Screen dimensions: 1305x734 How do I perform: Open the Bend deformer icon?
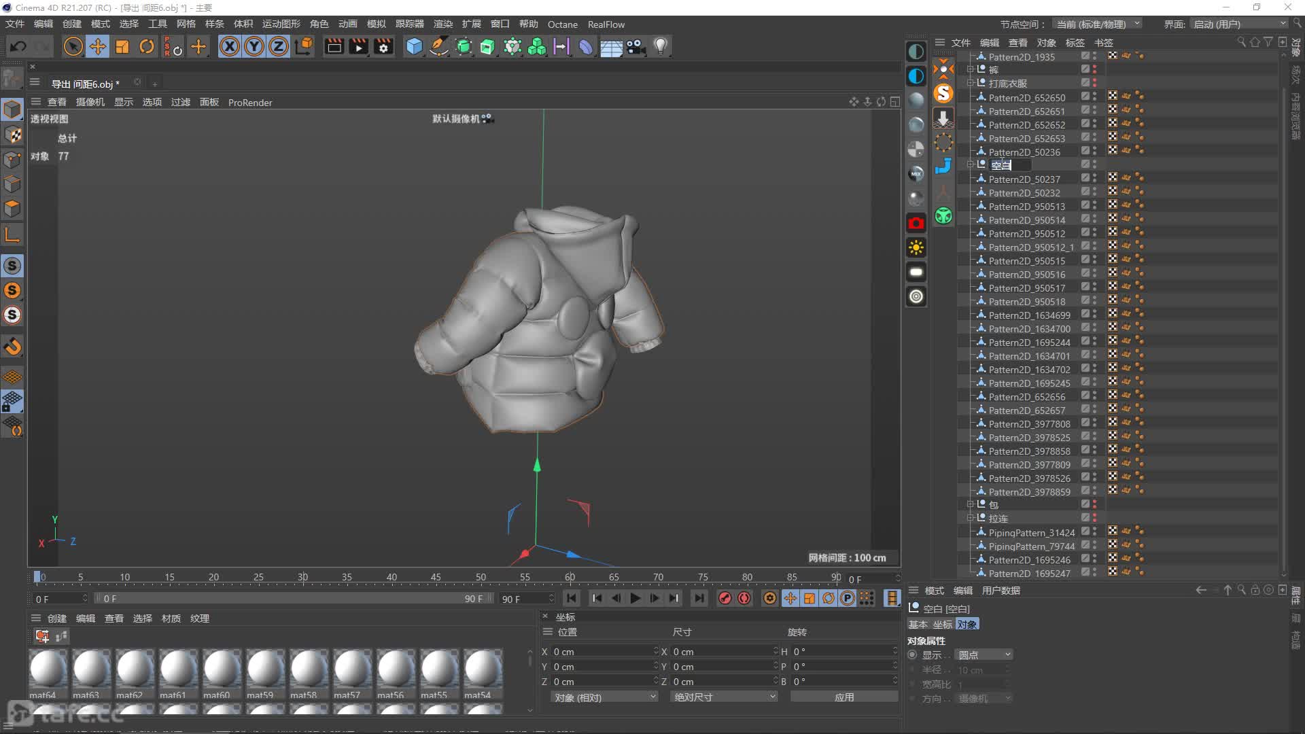pyautogui.click(x=586, y=46)
